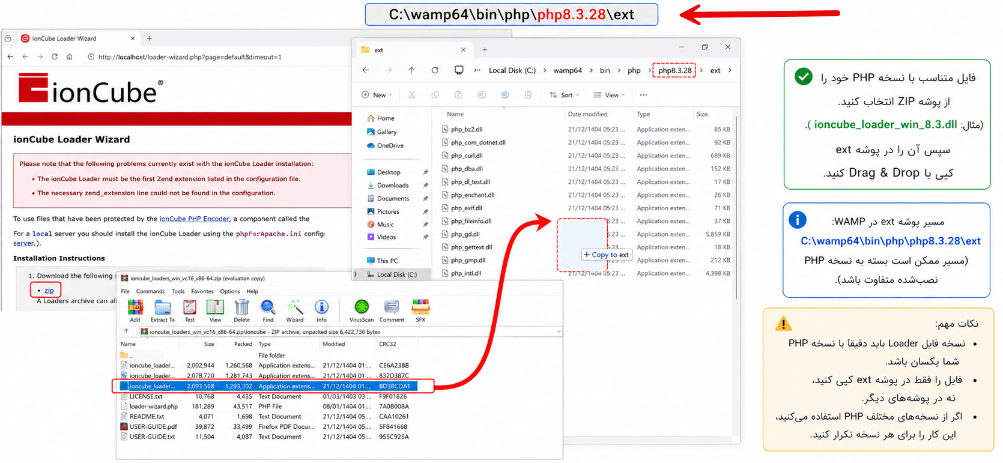Click the SFX icon in WinRAR toolbar

pos(420,310)
